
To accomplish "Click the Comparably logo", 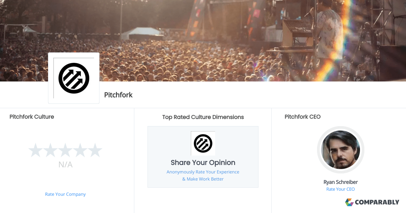I will pos(373,202).
